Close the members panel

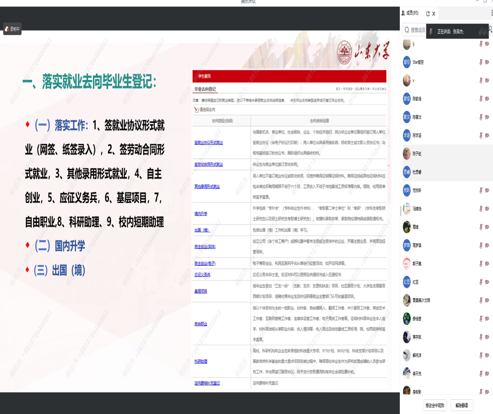433,14
